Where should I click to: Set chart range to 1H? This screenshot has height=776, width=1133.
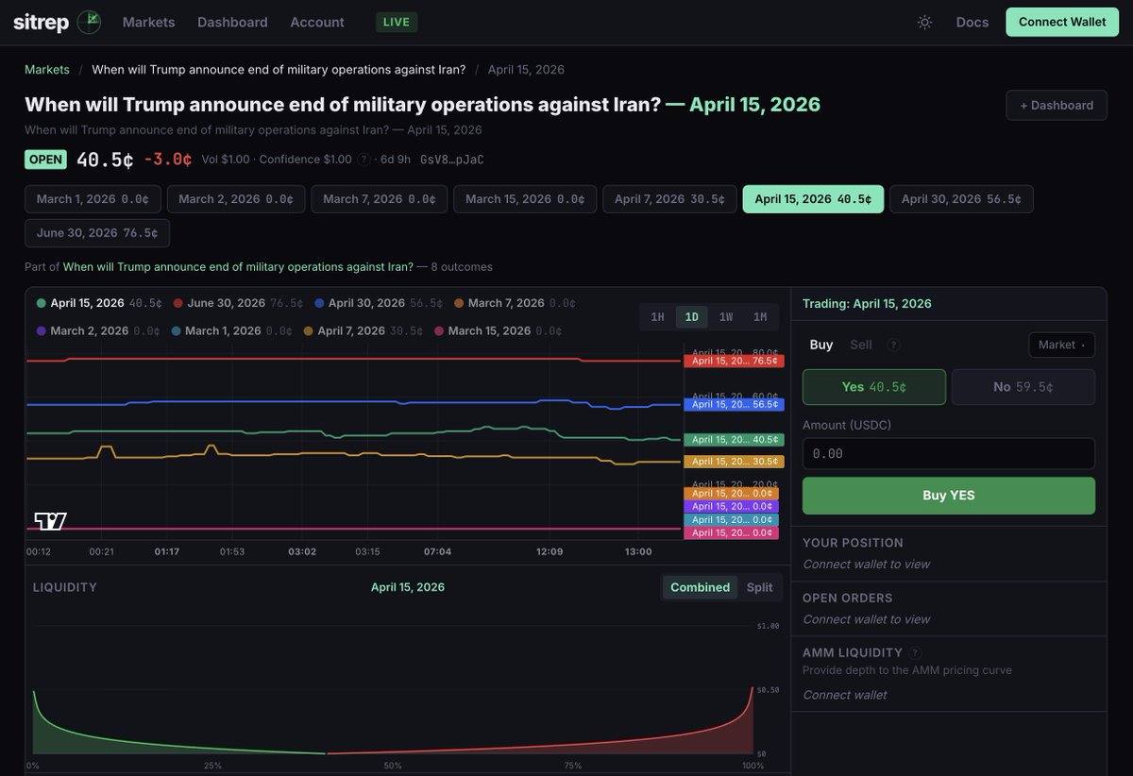point(657,317)
